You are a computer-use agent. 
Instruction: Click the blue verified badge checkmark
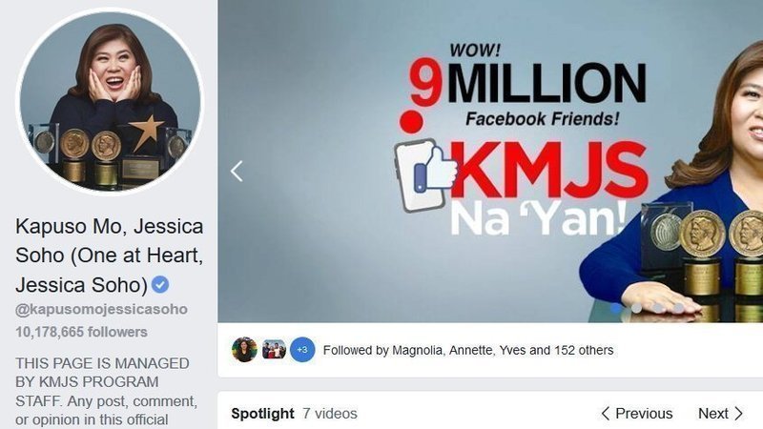(160, 284)
